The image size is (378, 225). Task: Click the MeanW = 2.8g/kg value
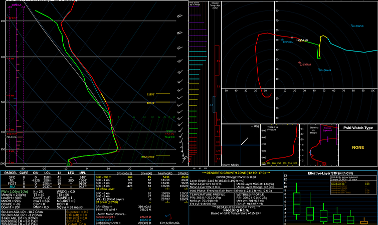pos(13,194)
